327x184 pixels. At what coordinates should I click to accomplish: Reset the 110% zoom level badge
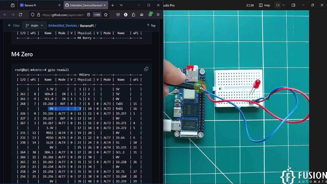coord(97,15)
